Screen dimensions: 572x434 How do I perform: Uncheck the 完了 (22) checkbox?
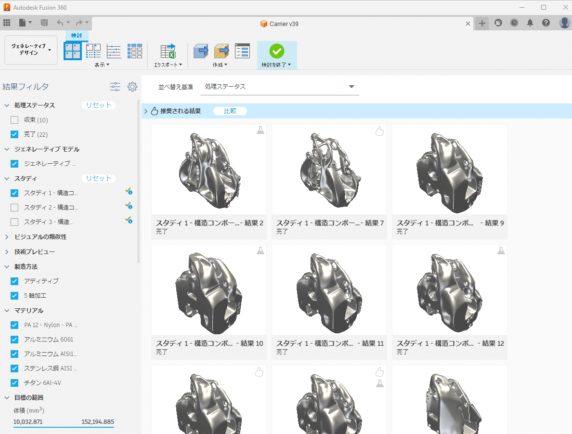14,134
